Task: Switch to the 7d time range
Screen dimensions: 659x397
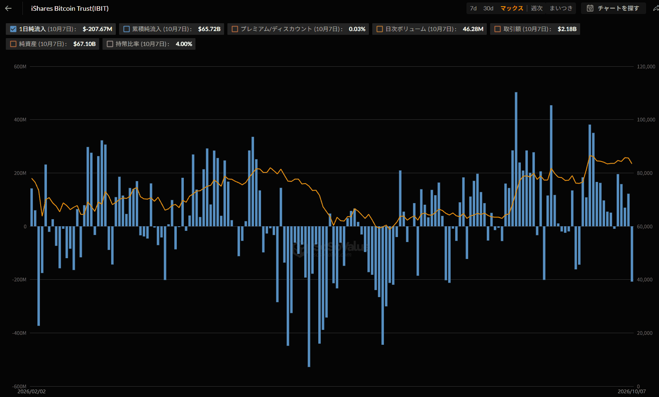Action: [473, 8]
